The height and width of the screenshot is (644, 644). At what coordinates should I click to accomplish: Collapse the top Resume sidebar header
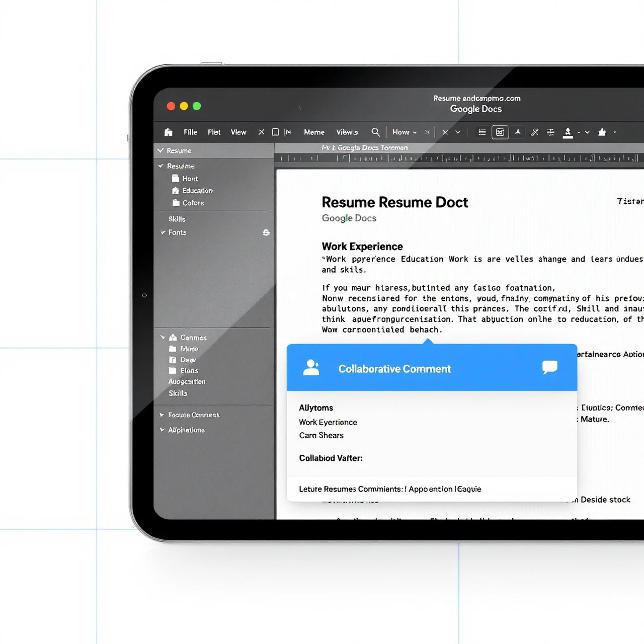click(160, 150)
